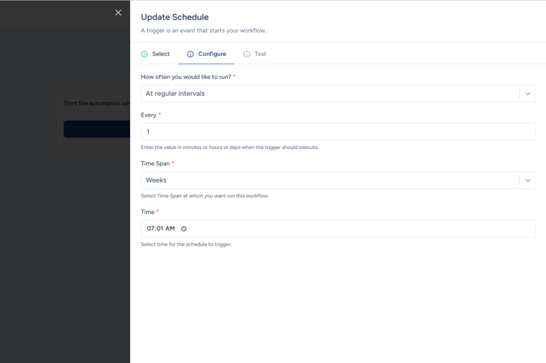546x363 pixels.
Task: Click into the Time input field
Action: (357, 229)
